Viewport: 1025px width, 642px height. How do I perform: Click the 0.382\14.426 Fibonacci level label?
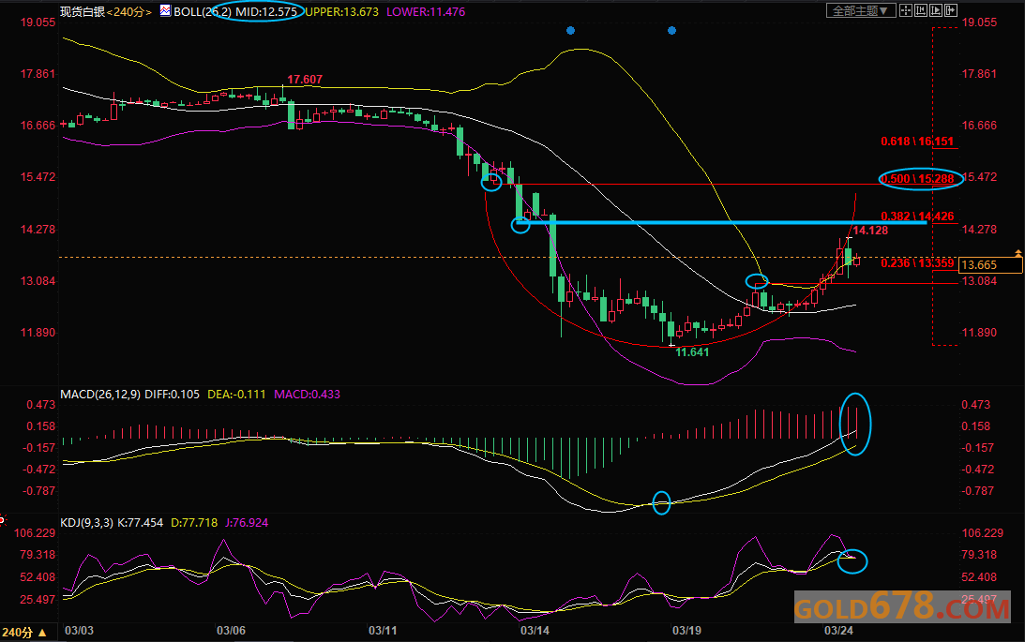point(917,216)
